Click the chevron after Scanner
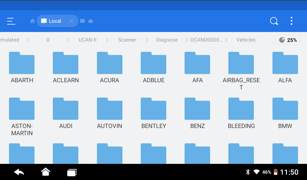The width and height of the screenshot is (307, 180). 147,40
